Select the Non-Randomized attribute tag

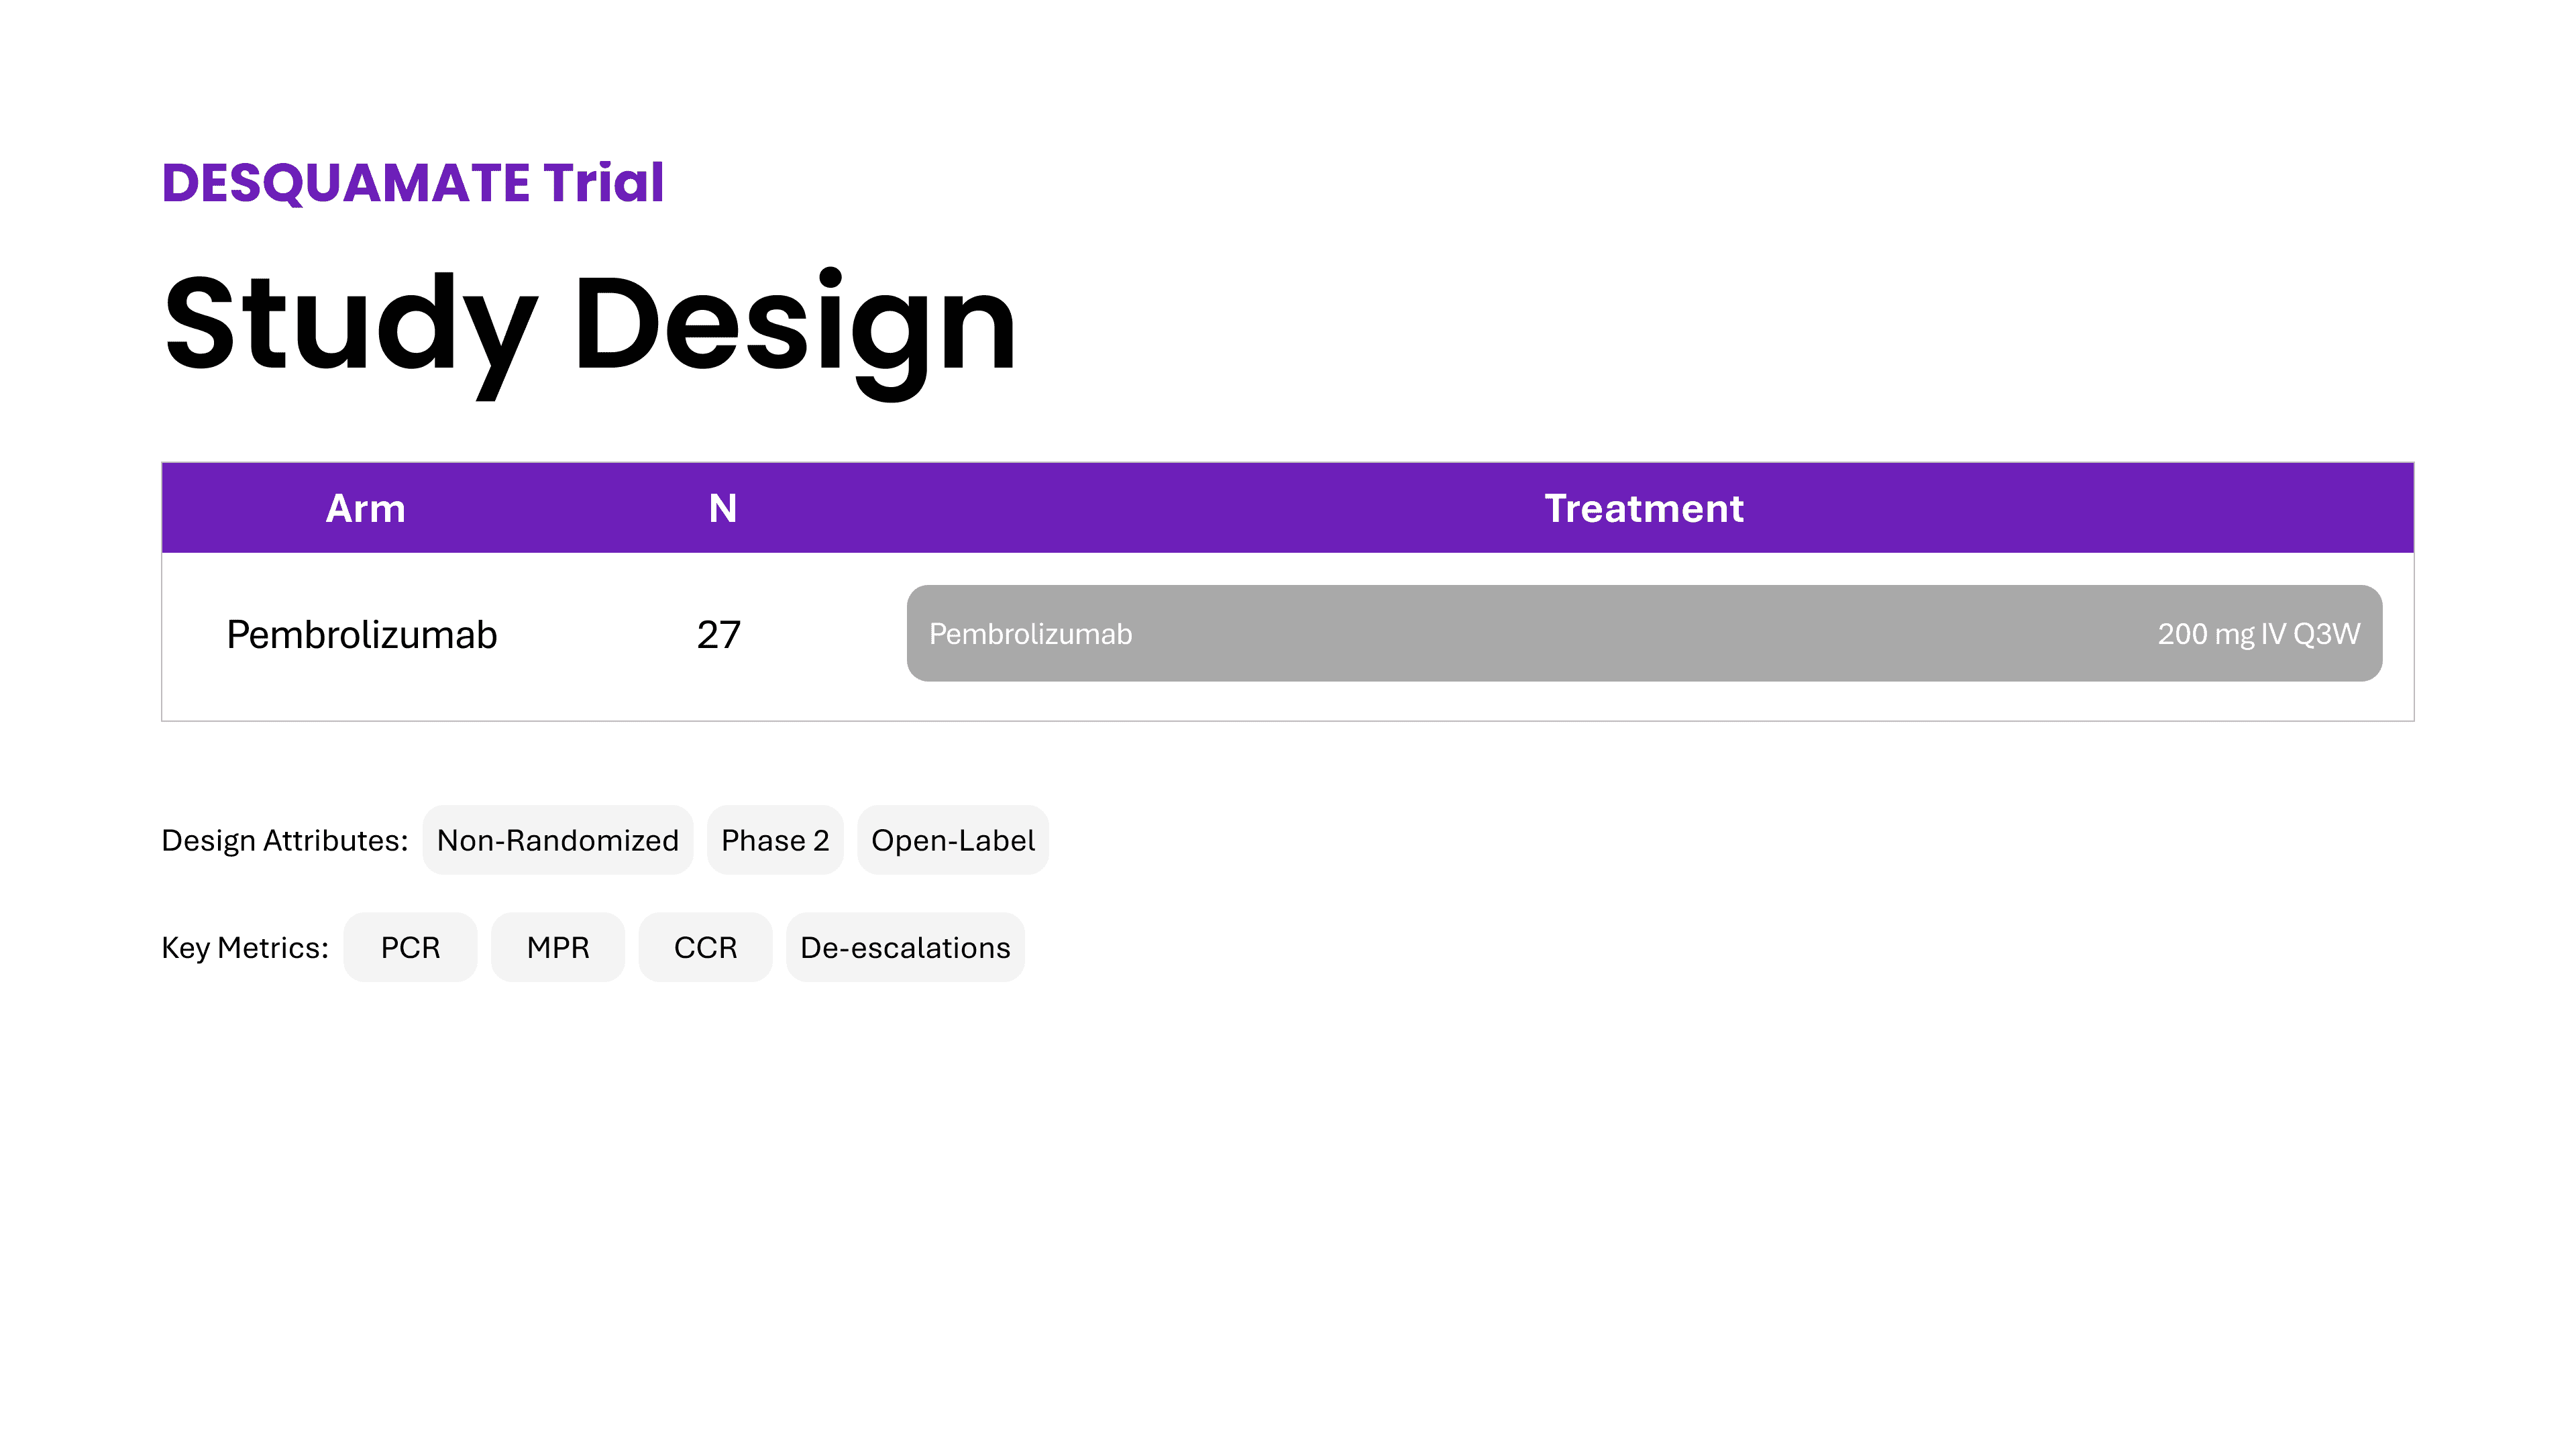point(557,840)
